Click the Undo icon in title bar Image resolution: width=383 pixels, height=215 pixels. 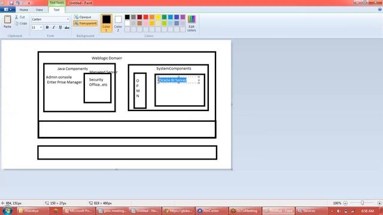coord(17,3)
